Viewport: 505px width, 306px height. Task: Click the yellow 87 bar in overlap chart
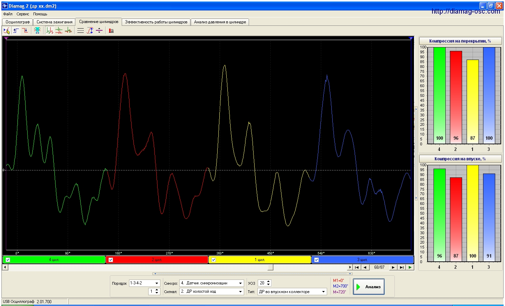click(x=473, y=102)
